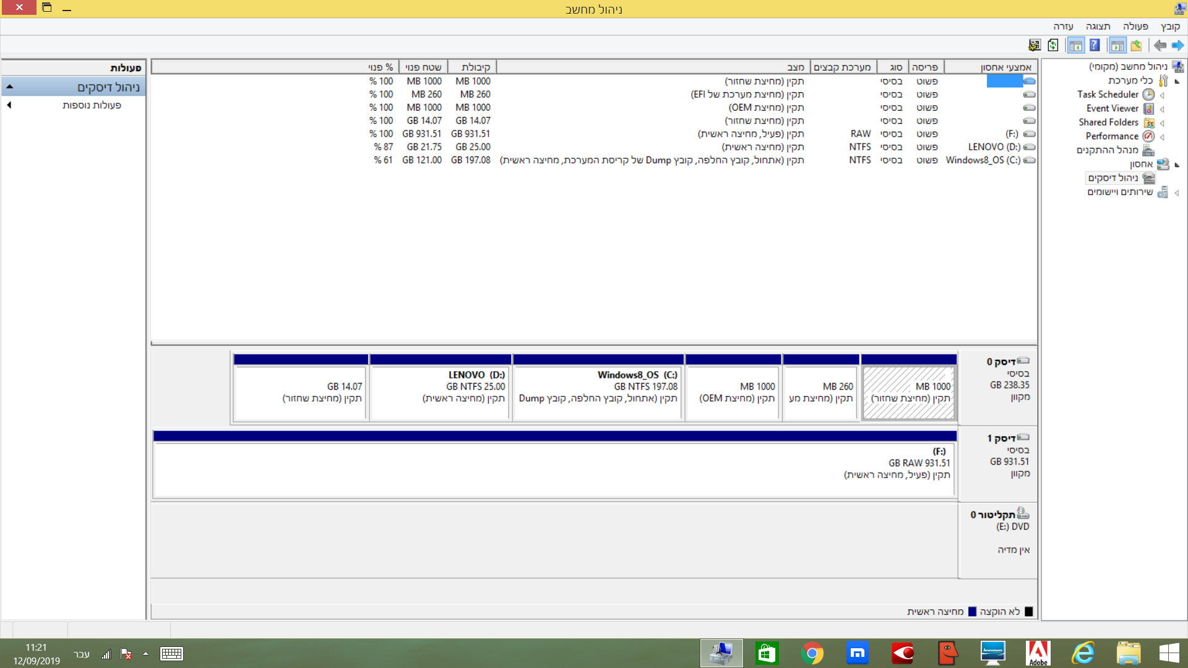Collapse the אחסון (Storage) tree node
Viewport: 1188px width, 668px height.
pyautogui.click(x=1177, y=165)
